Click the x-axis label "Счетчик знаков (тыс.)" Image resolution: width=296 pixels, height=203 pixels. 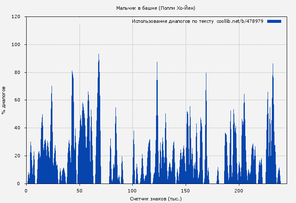tap(156, 198)
